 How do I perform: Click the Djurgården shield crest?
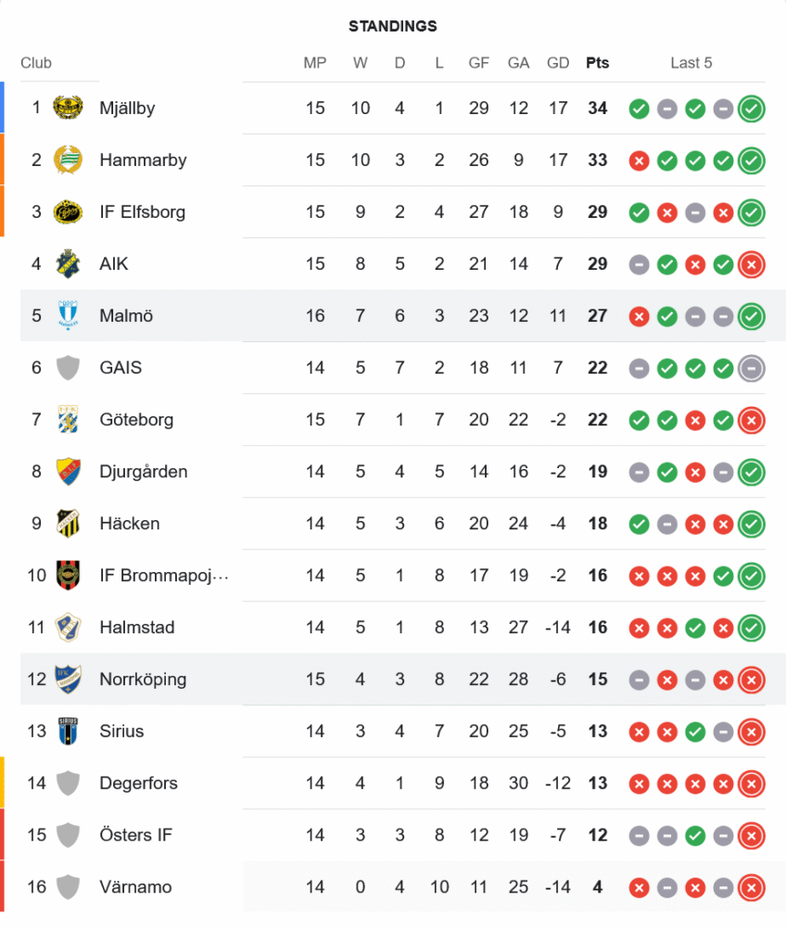click(68, 472)
